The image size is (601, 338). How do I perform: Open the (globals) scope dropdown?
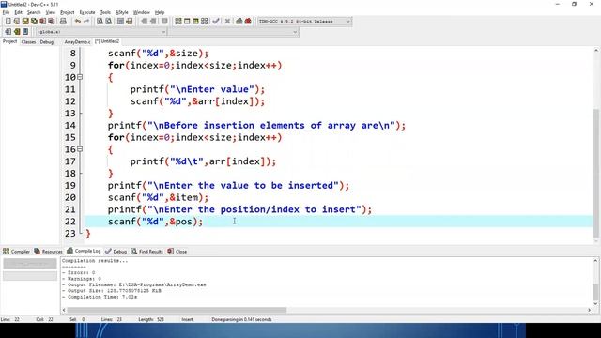pyautogui.click(x=101, y=31)
